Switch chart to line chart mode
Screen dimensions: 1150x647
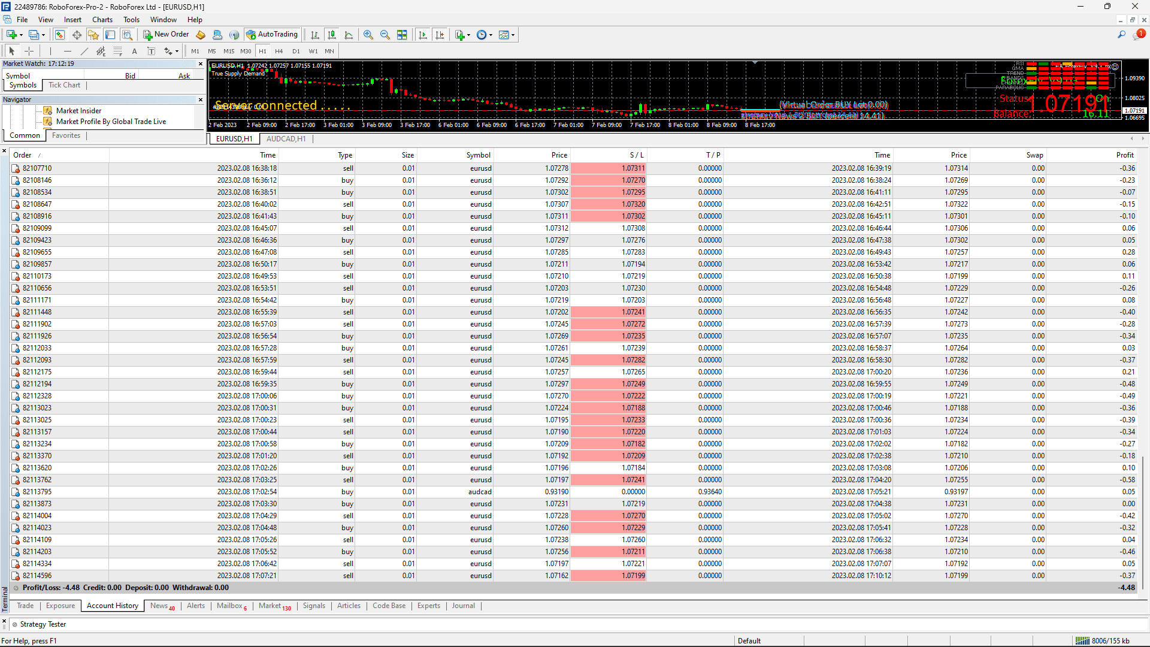click(349, 35)
